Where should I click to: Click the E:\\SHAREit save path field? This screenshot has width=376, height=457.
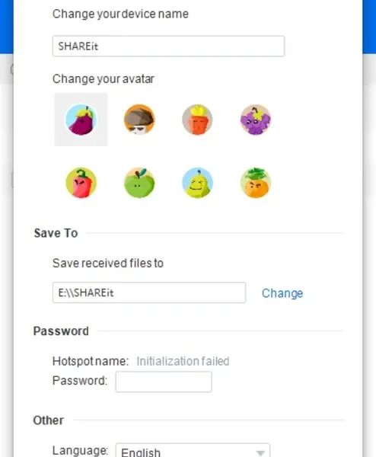(x=149, y=292)
